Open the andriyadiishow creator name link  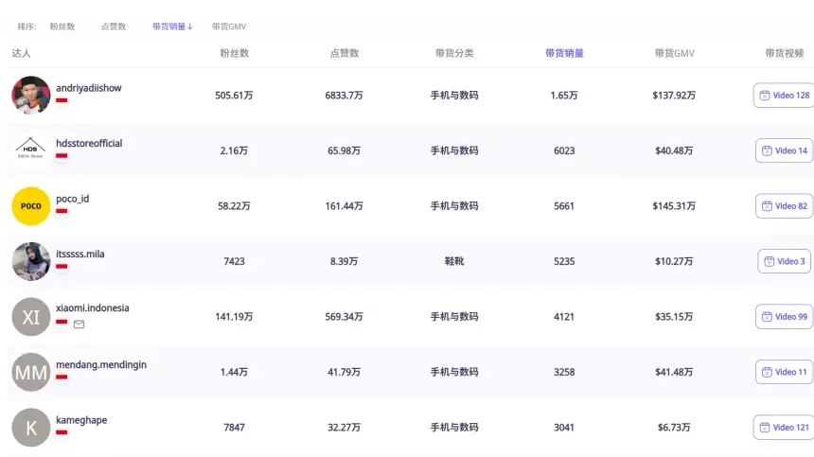89,88
